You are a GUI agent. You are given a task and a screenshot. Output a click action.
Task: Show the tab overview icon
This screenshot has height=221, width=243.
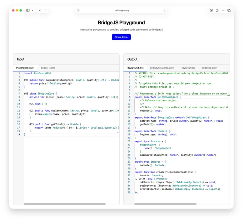(229, 10)
